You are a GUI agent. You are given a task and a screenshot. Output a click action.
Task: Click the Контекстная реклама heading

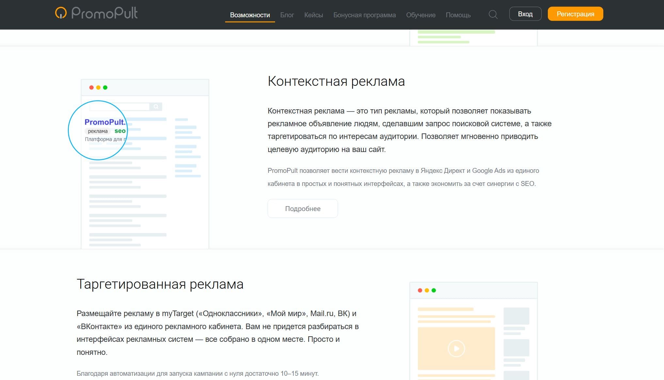tap(336, 81)
